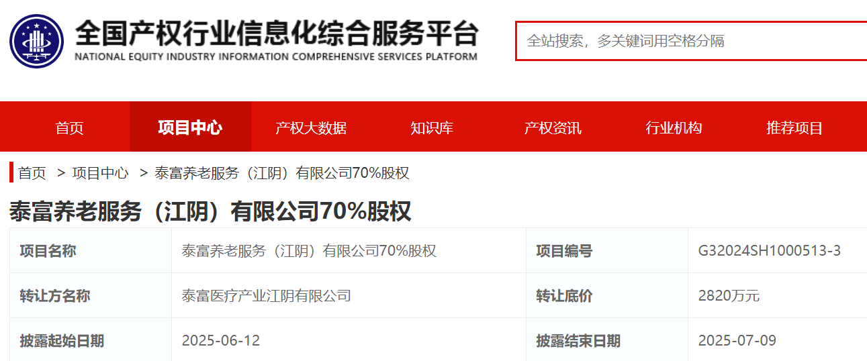Go to the 知识库 navigation item

tap(432, 127)
